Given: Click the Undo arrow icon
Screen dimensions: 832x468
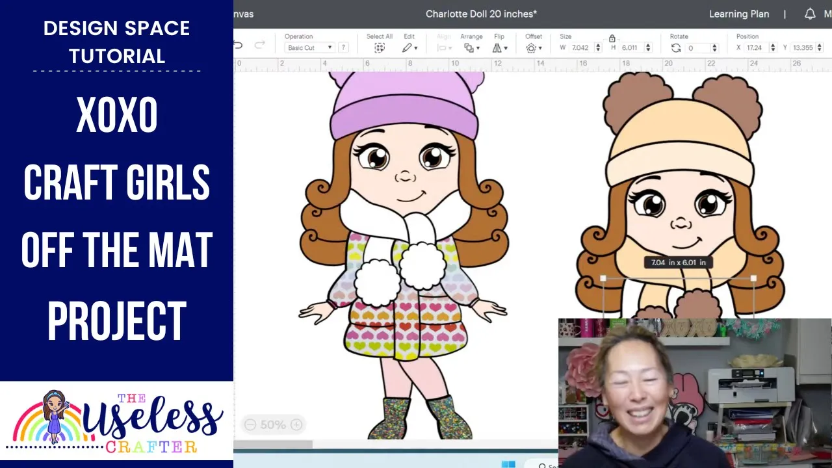Looking at the screenshot, I should (x=239, y=45).
